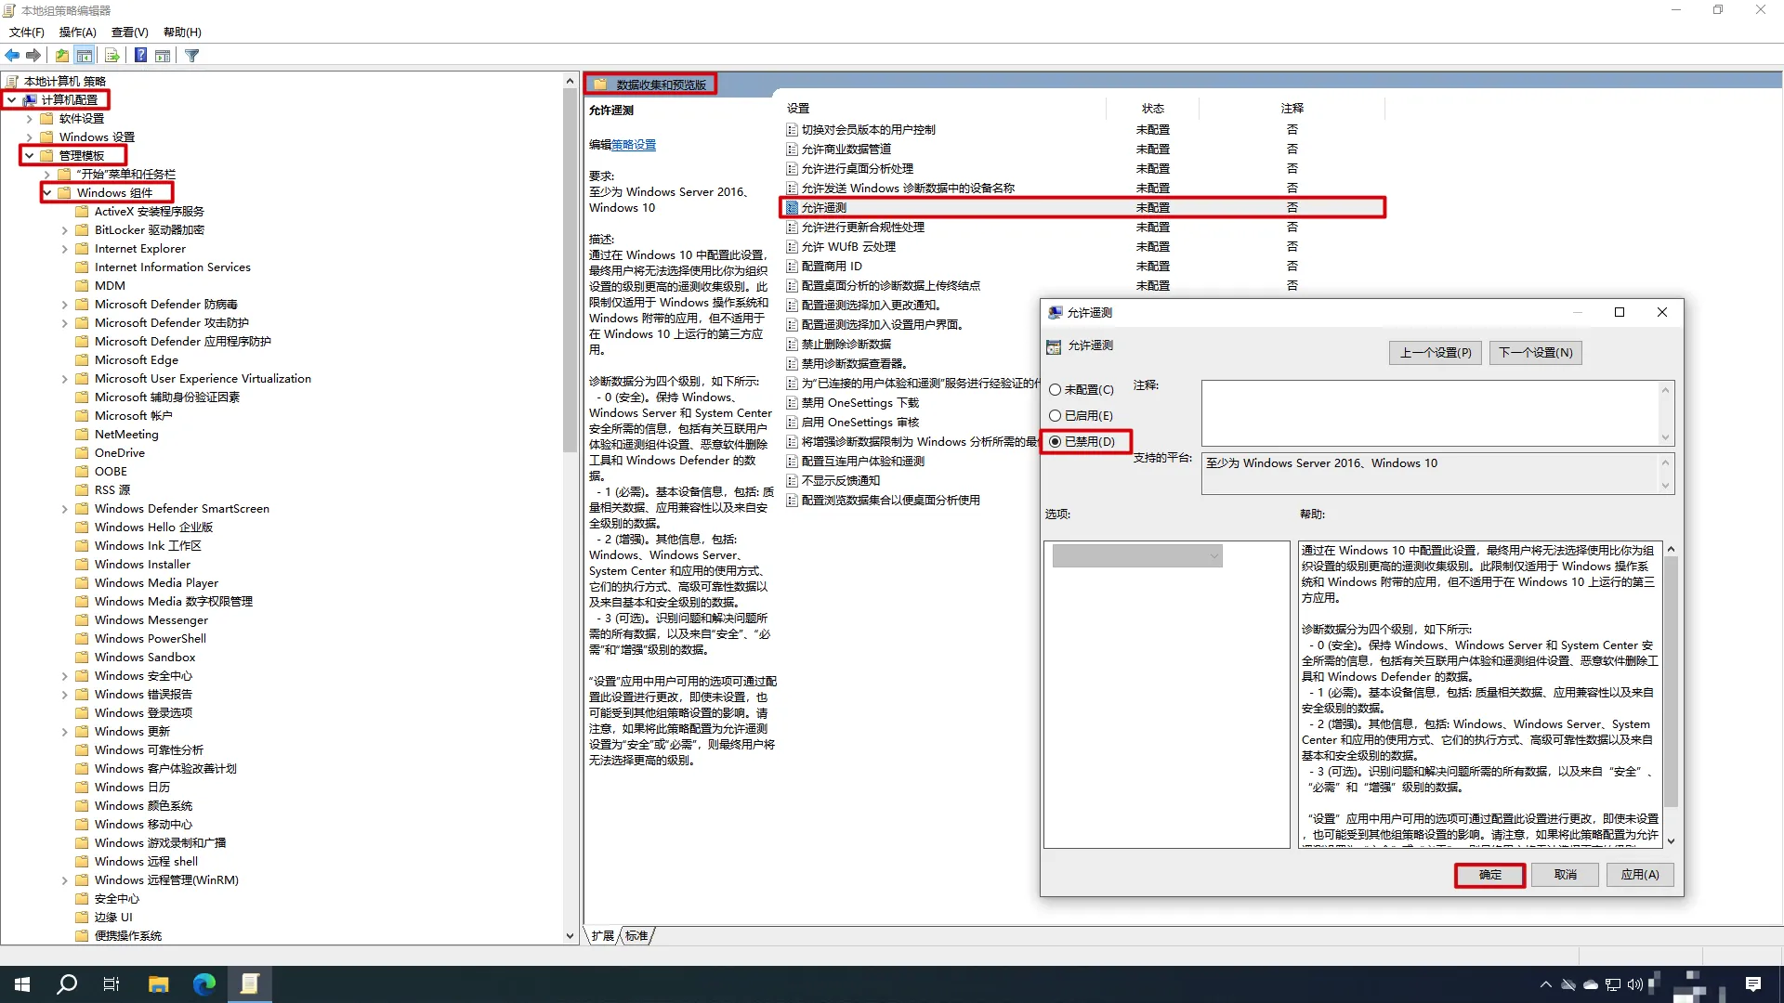The image size is (1784, 1003).
Task: Select the 已禁用(D) radio button
Action: [x=1056, y=442]
